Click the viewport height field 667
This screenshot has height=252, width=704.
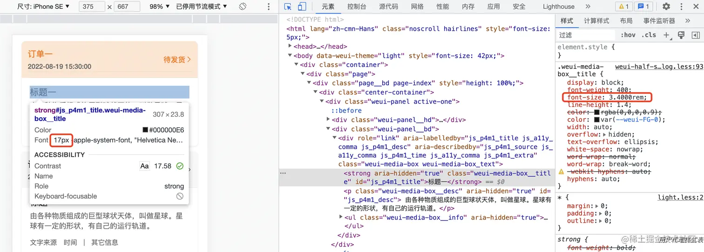coord(127,7)
